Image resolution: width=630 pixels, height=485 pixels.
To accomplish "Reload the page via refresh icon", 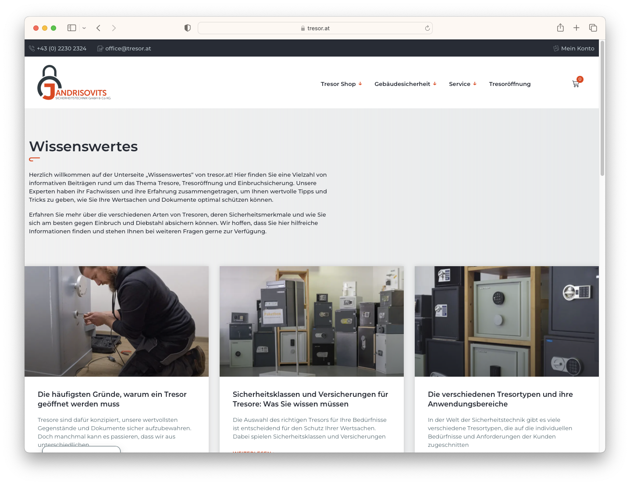I will (427, 28).
